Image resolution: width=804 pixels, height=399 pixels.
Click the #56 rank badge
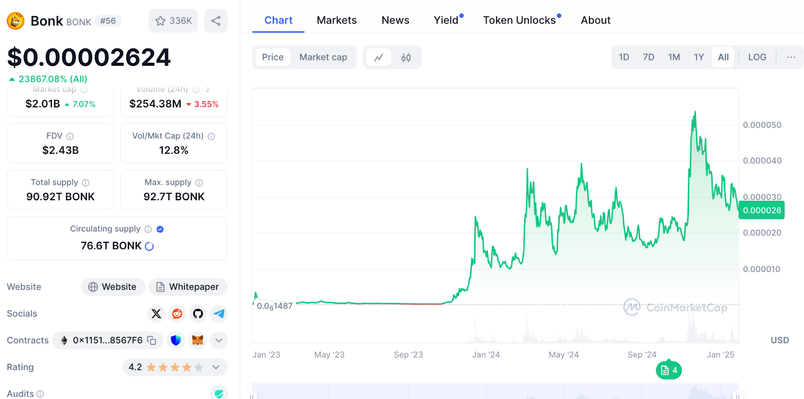[x=108, y=21]
